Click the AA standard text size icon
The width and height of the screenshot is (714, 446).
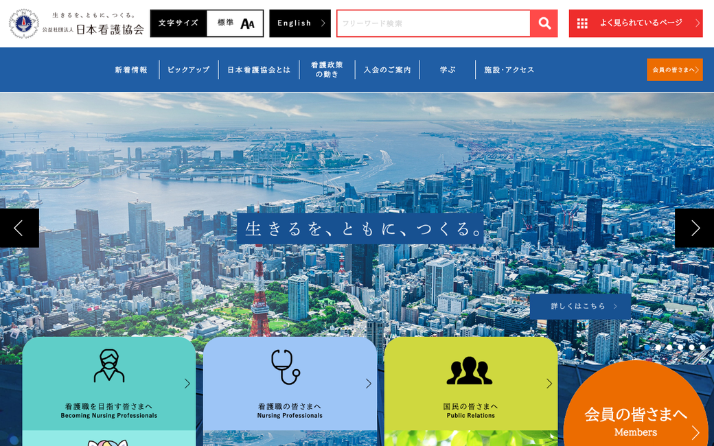(x=247, y=23)
